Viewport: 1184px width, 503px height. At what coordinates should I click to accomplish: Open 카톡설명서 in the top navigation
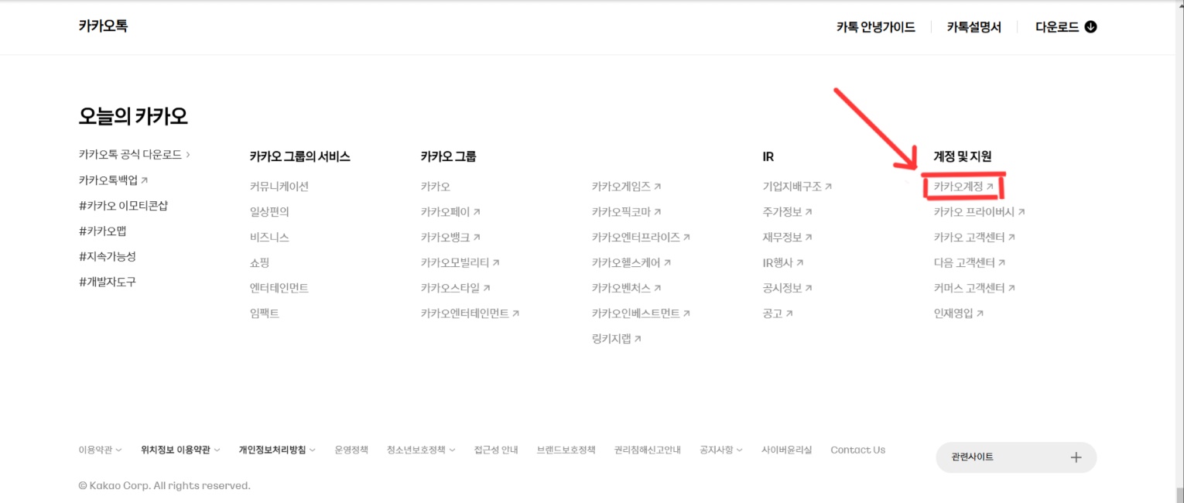pyautogui.click(x=974, y=27)
